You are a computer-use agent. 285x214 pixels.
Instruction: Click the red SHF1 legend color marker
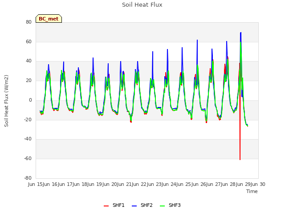click(106, 206)
